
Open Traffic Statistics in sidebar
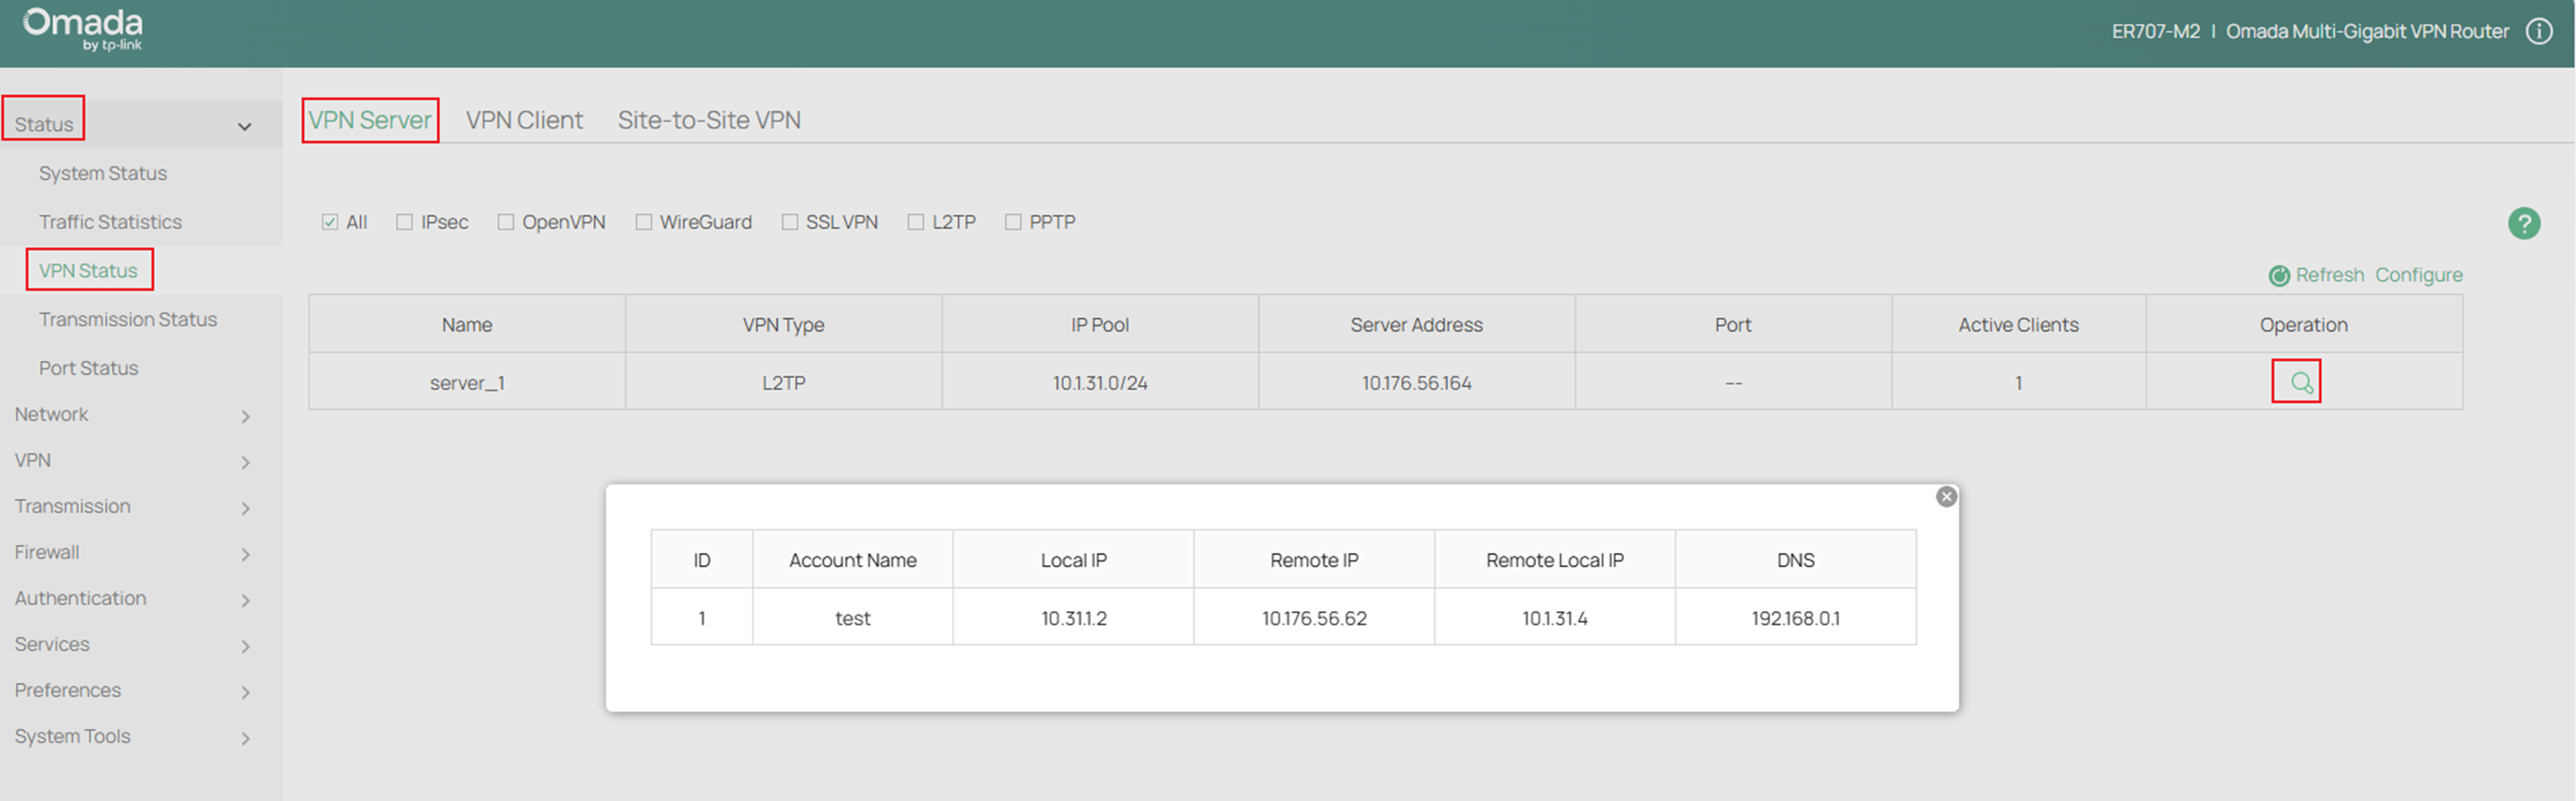pyautogui.click(x=110, y=222)
